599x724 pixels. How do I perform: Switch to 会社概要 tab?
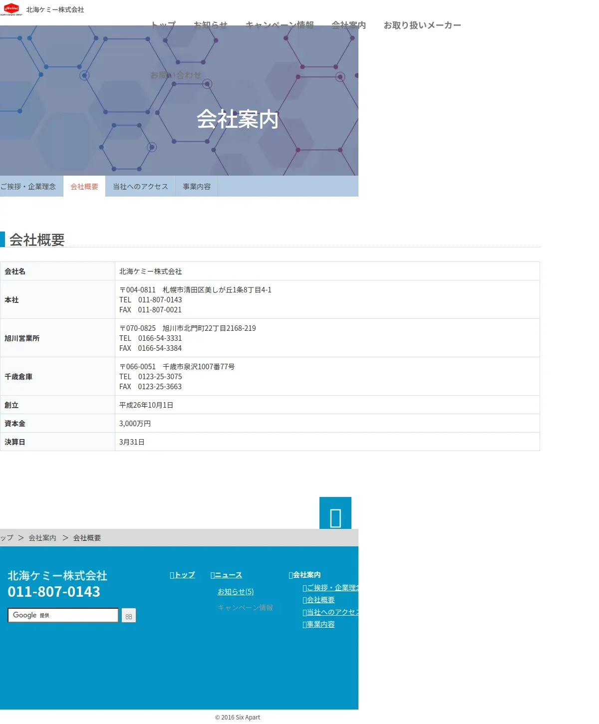[84, 186]
